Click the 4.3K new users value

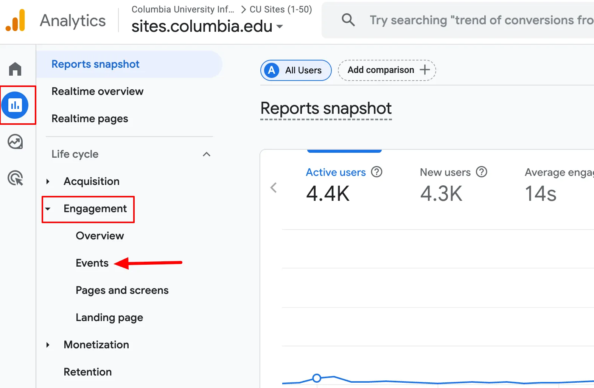click(x=441, y=194)
